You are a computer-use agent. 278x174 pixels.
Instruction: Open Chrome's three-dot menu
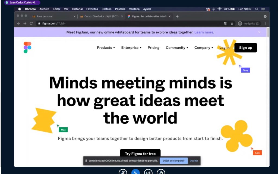(265, 23)
